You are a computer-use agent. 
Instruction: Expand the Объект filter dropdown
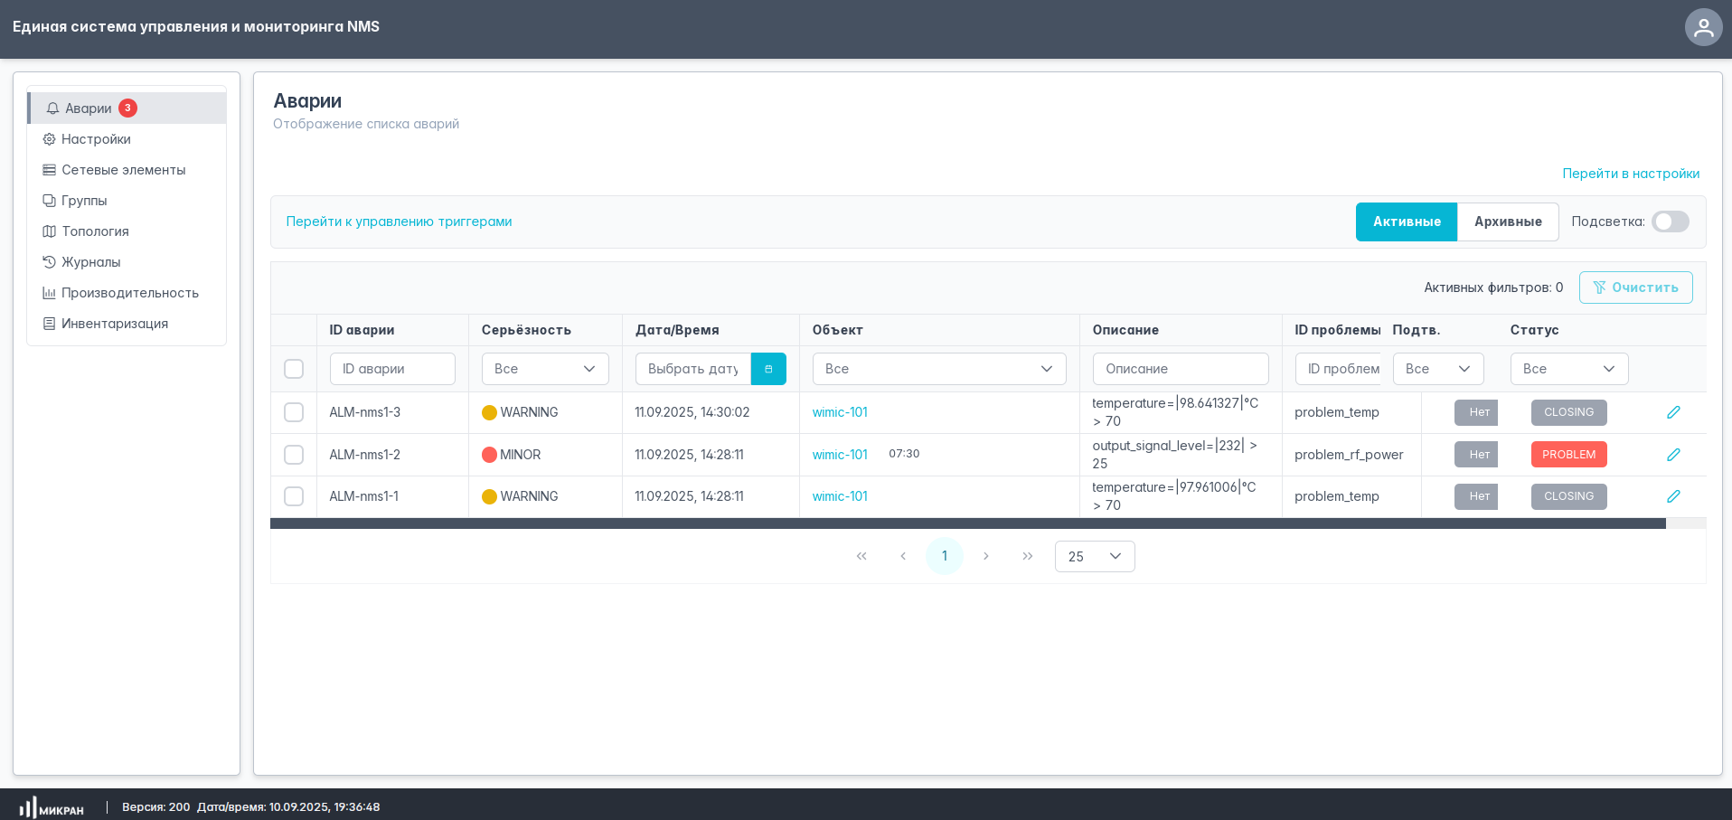(938, 369)
